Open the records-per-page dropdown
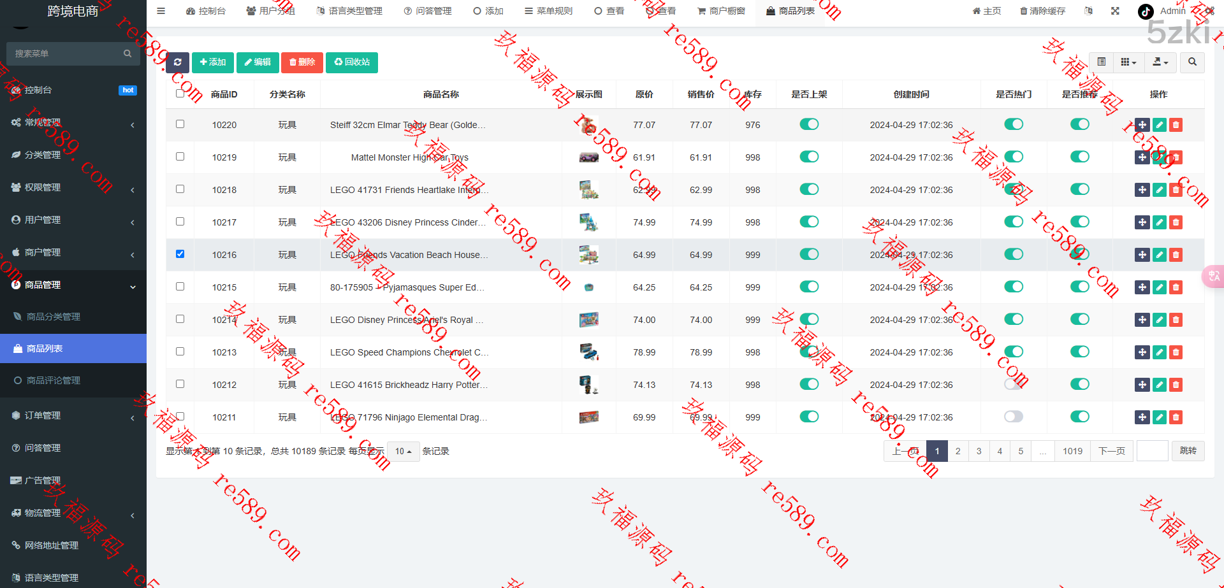The height and width of the screenshot is (588, 1224). [x=403, y=452]
